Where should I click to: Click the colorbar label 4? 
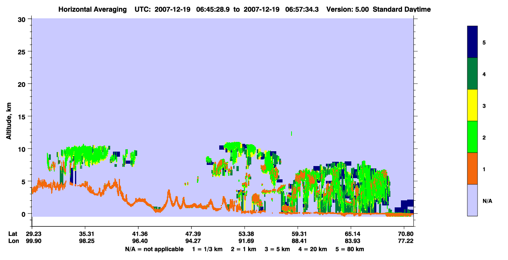pyautogui.click(x=484, y=74)
